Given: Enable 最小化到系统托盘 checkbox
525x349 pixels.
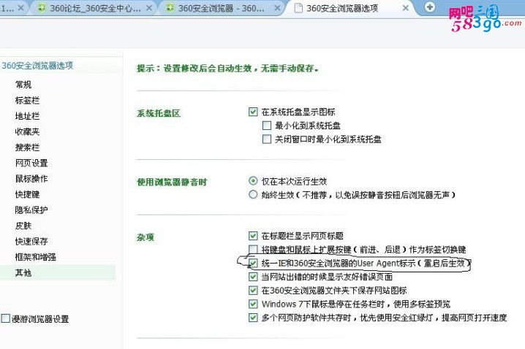Looking at the screenshot, I should 267,126.
